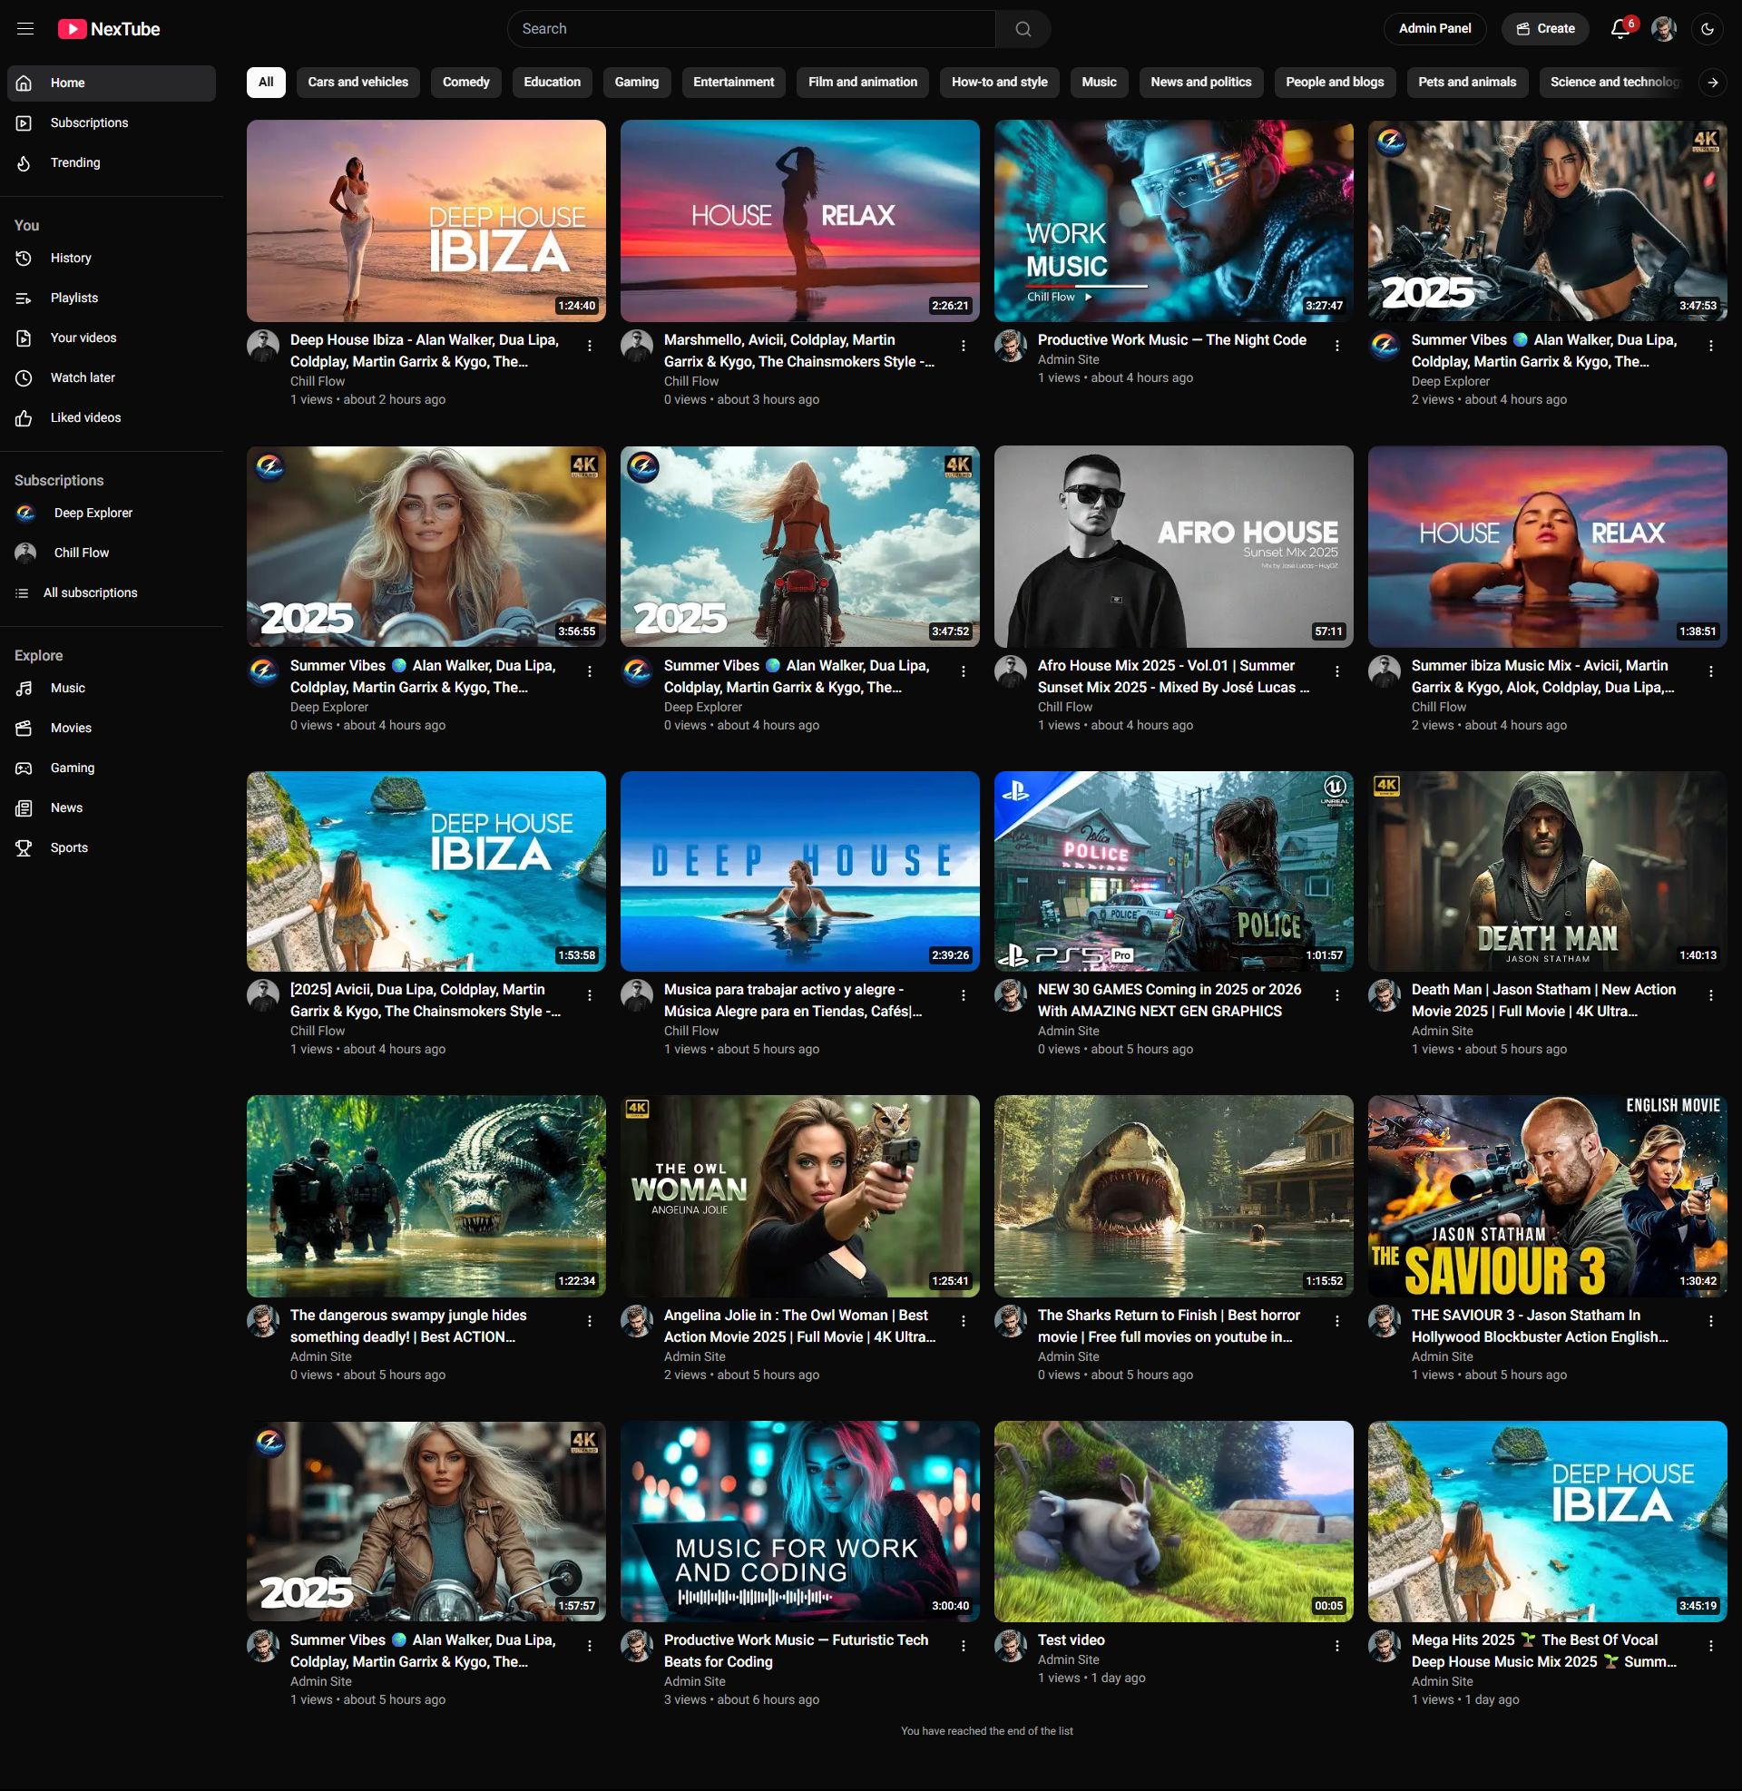Click the Create button

(1544, 28)
